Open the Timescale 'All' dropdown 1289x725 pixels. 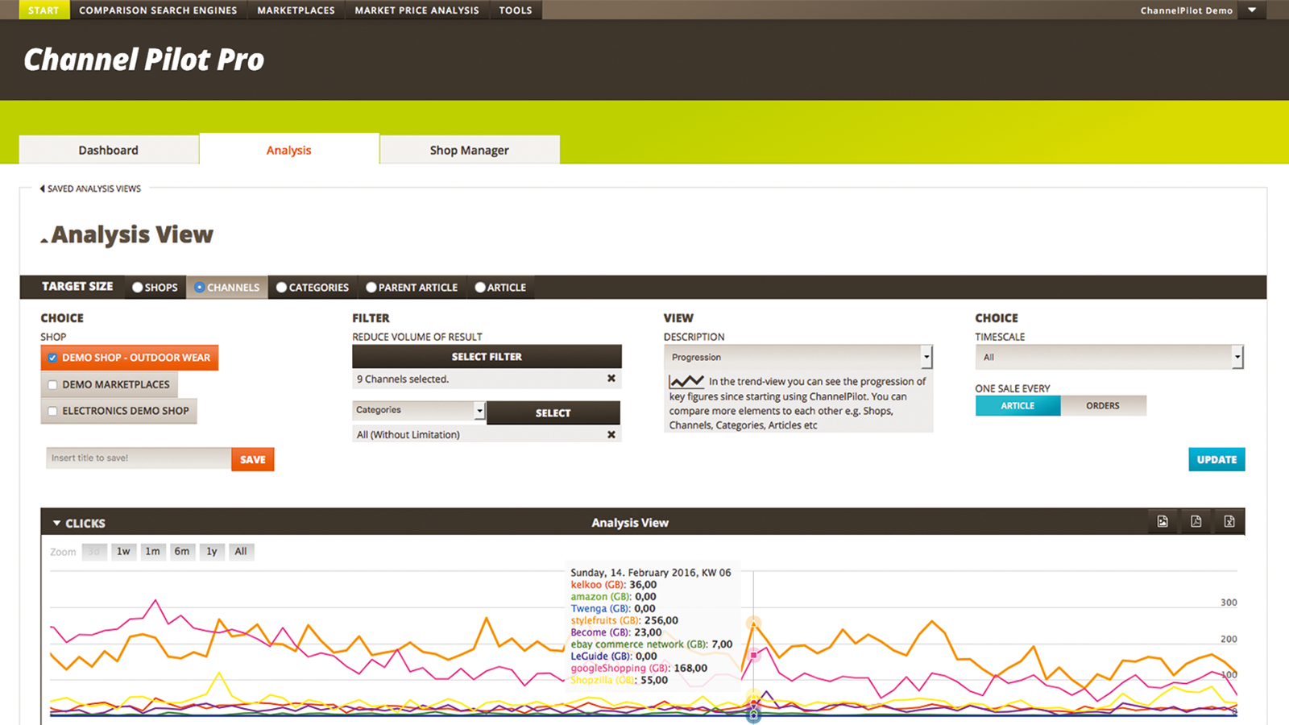(1239, 357)
